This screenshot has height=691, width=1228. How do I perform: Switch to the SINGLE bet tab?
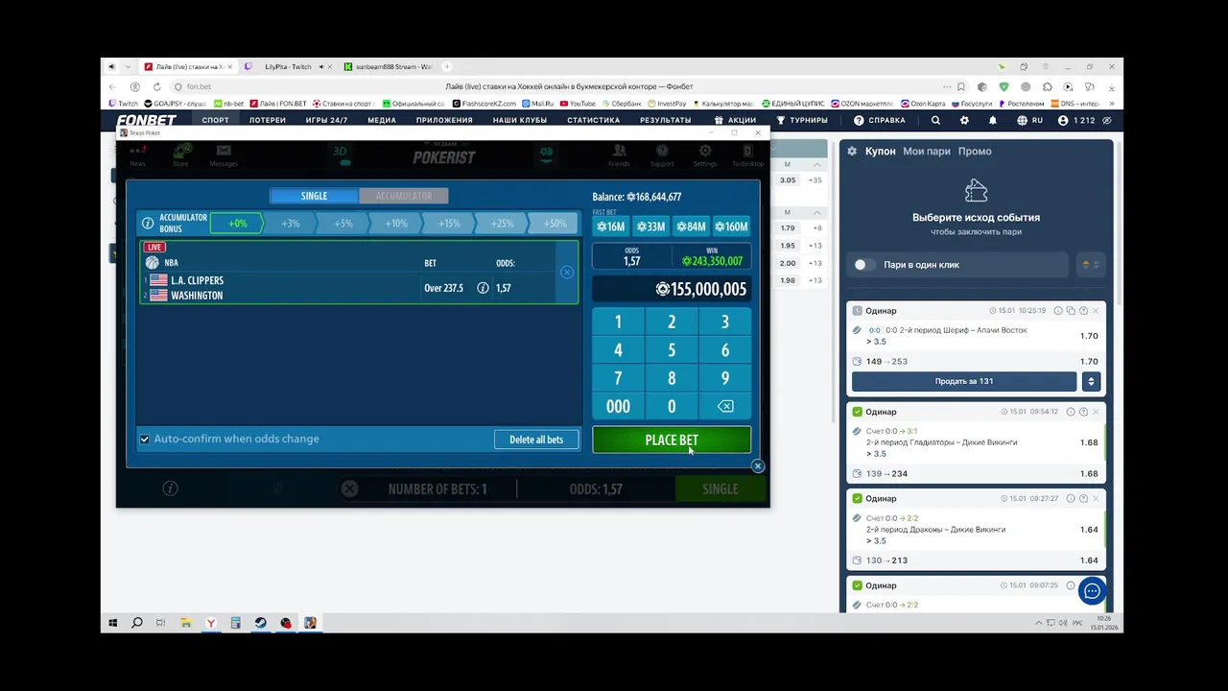[x=314, y=196]
